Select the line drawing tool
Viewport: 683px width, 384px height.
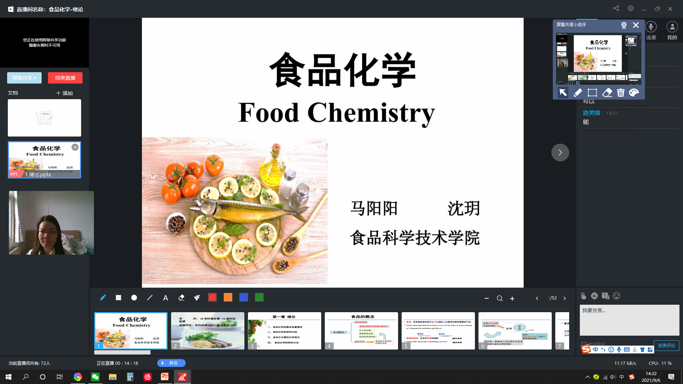(150, 298)
